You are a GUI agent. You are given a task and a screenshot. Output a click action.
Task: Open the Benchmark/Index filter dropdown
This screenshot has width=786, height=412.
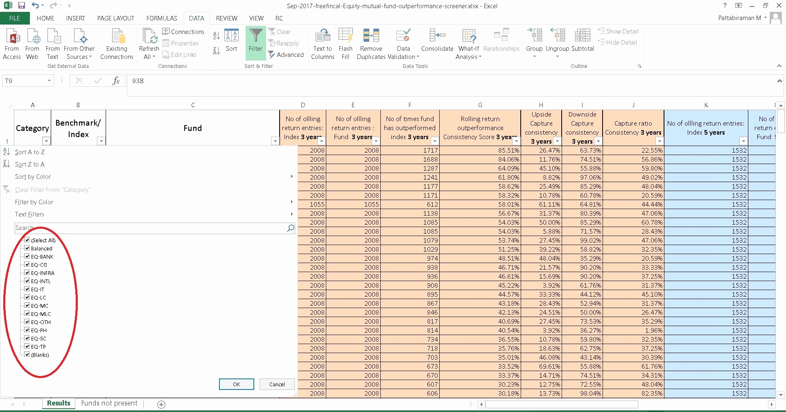(101, 141)
